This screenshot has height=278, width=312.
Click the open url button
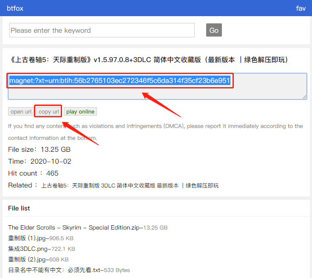(x=21, y=112)
